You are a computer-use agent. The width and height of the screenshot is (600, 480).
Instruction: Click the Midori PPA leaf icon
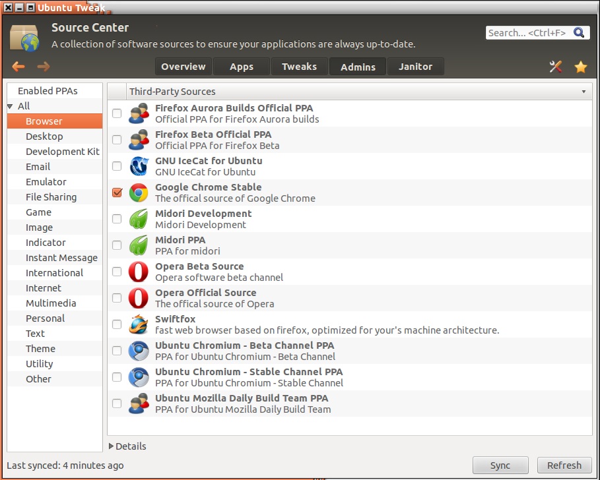[139, 245]
